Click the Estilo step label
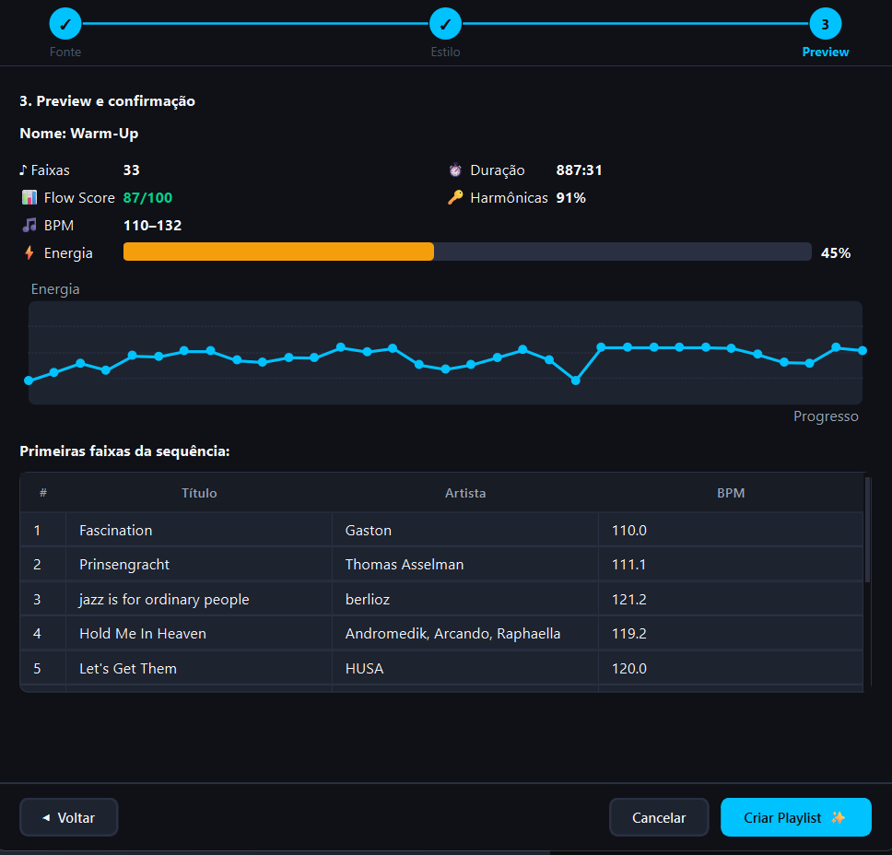 point(445,52)
